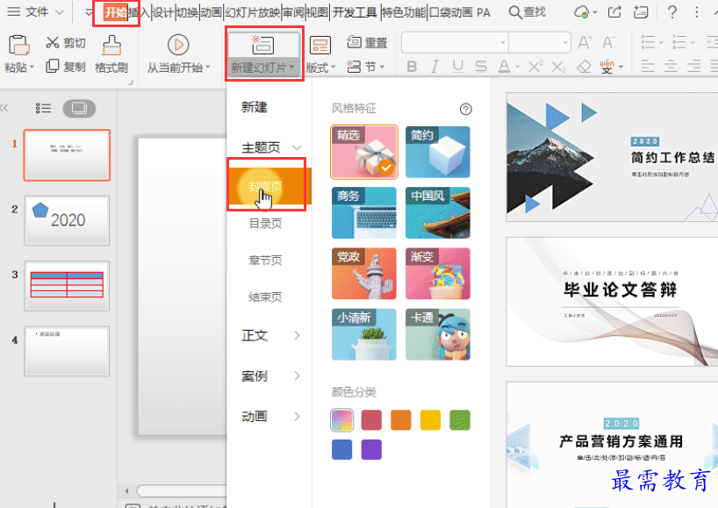Image resolution: width=718 pixels, height=508 pixels.
Task: Switch to the Design (设计) tab
Action: tap(163, 12)
